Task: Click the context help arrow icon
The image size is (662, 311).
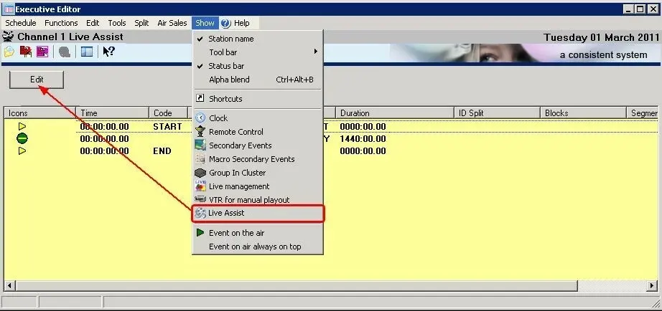Action: [x=108, y=52]
